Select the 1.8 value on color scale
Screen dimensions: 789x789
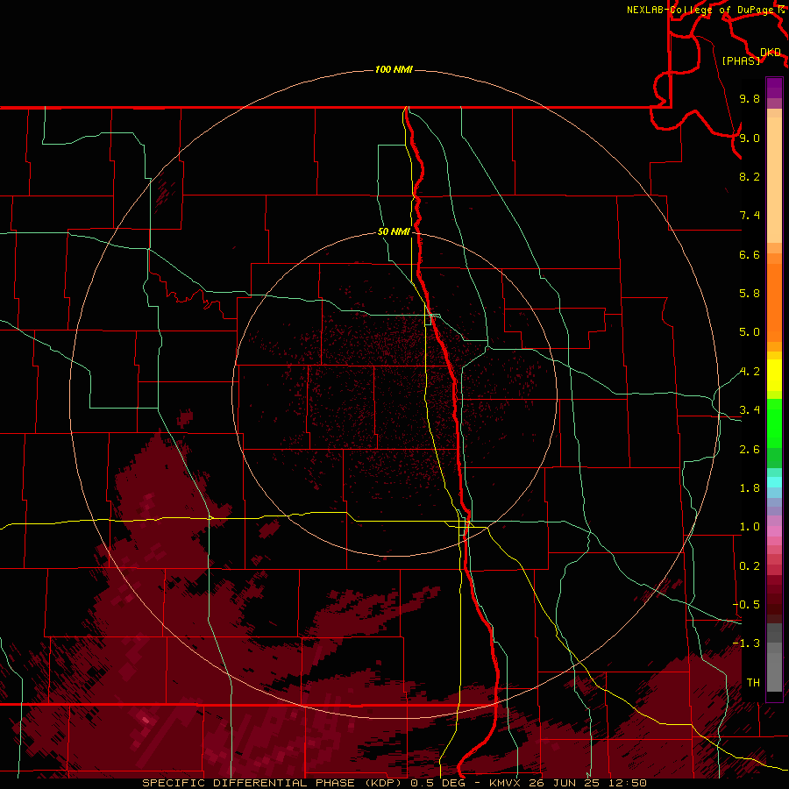pyautogui.click(x=750, y=488)
